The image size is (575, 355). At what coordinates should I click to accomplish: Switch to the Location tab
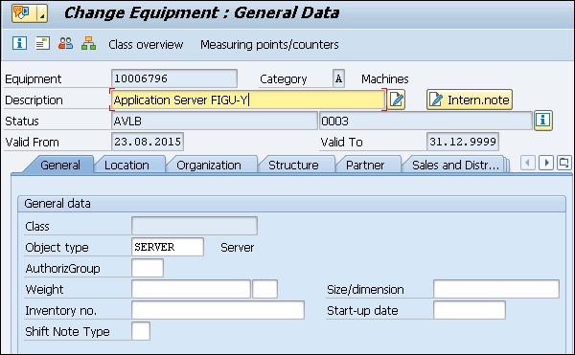[x=126, y=165]
